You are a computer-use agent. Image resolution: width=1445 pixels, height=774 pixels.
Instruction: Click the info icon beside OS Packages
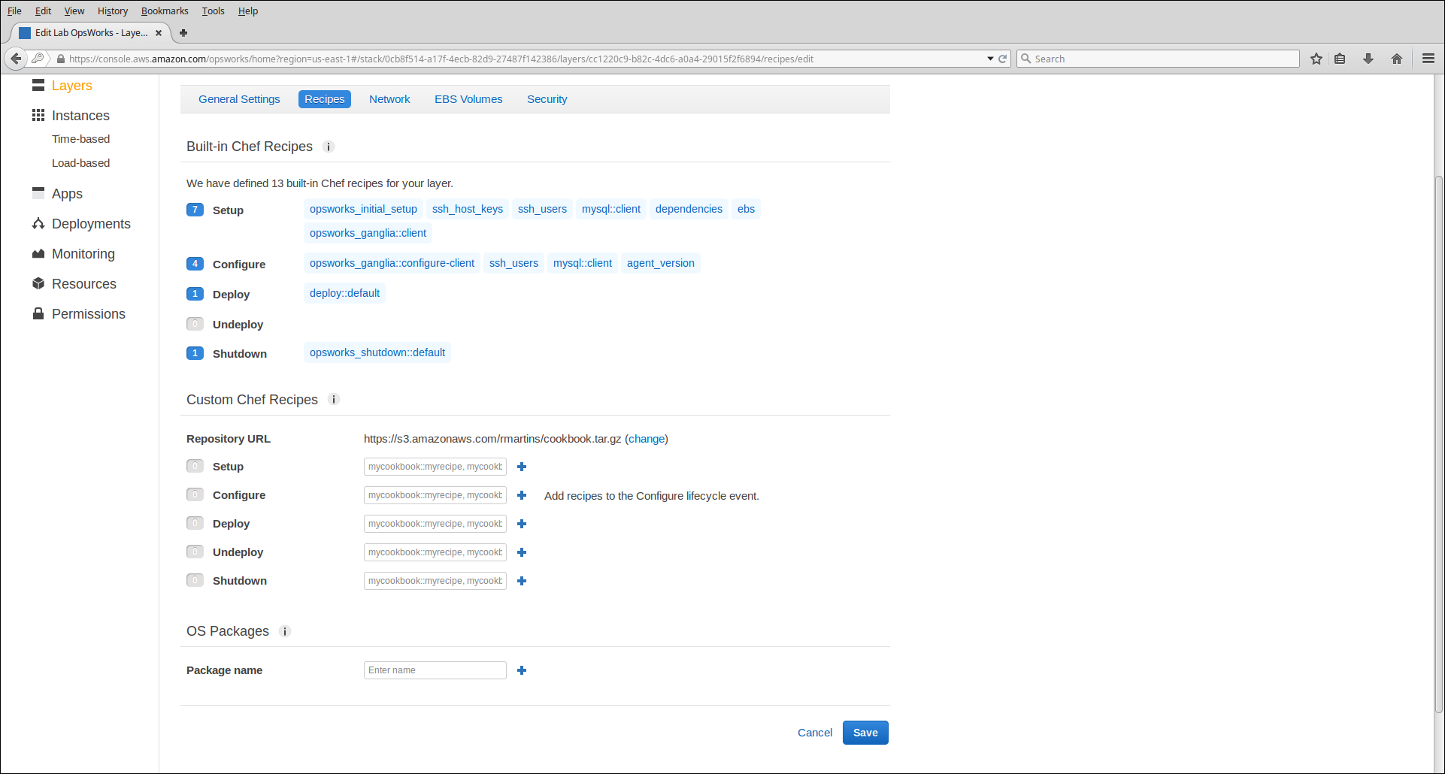(x=285, y=631)
